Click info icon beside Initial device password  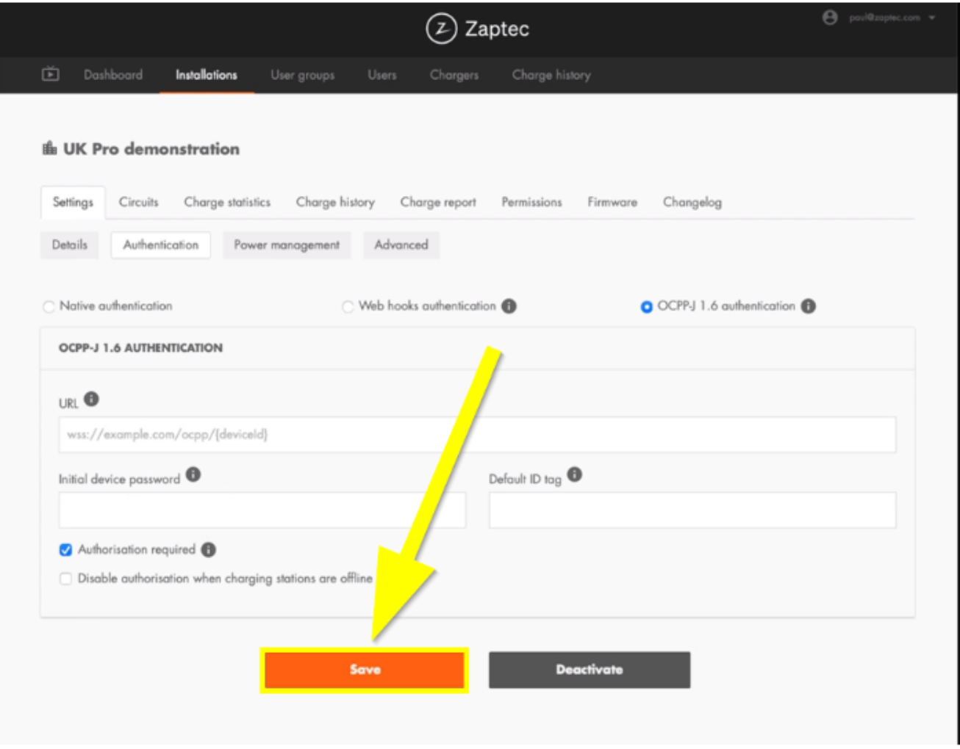click(x=193, y=474)
